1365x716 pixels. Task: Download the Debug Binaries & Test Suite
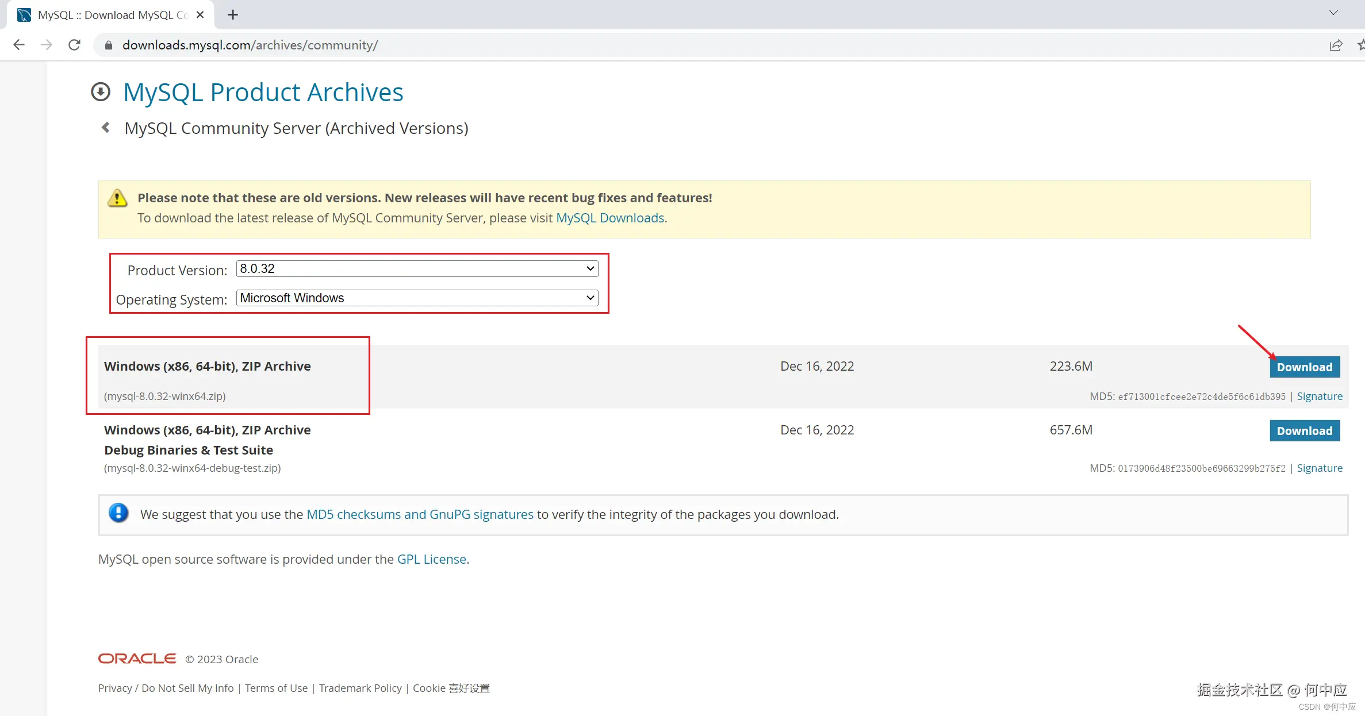coord(1304,431)
